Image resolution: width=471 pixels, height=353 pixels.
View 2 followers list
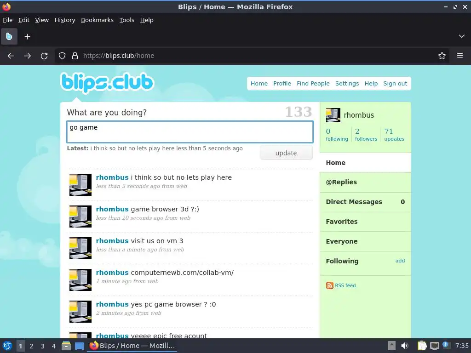click(366, 135)
